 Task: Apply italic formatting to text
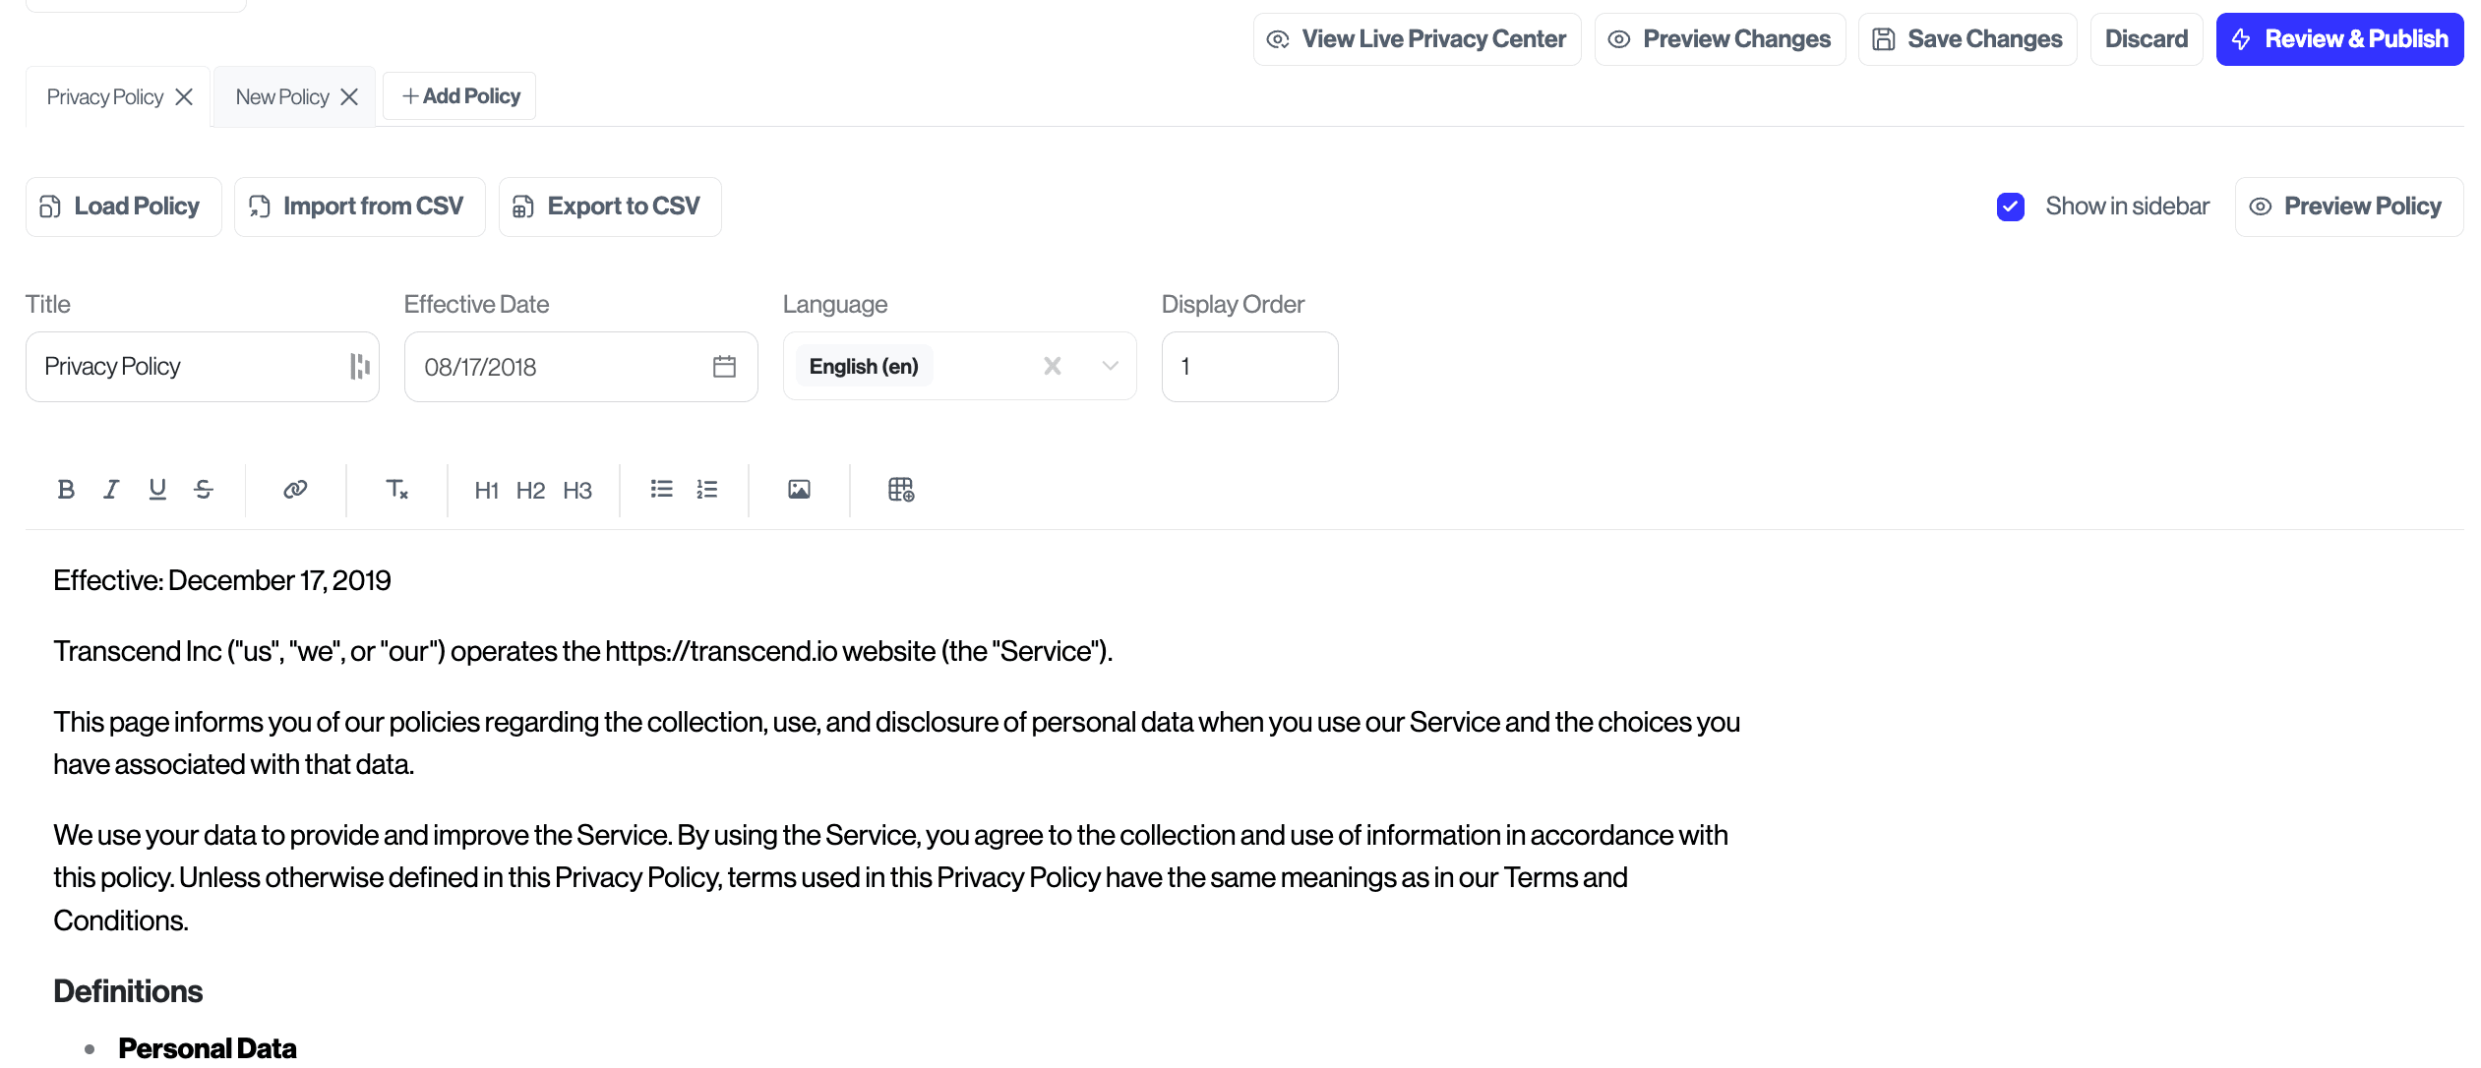click(x=111, y=490)
